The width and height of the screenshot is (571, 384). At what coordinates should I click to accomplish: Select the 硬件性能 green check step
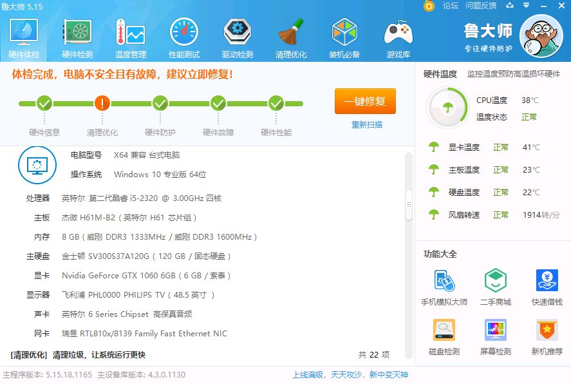pyautogui.click(x=276, y=104)
